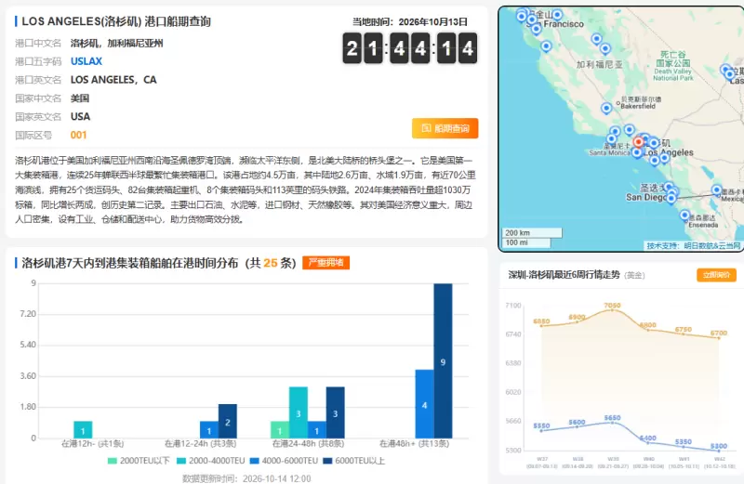Click the 严重拥堵 congestion badge
Image resolution: width=744 pixels, height=484 pixels.
(326, 263)
